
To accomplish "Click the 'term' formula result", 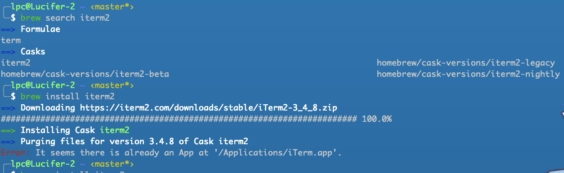I will point(11,40).
